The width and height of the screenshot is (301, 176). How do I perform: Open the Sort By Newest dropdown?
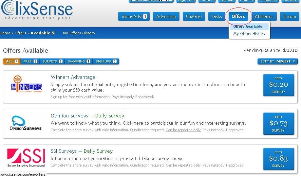pyautogui.click(x=277, y=61)
